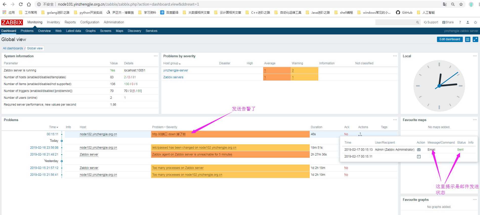Image resolution: width=480 pixels, height=215 pixels.
Task: Click the Share link
Action: point(448,22)
